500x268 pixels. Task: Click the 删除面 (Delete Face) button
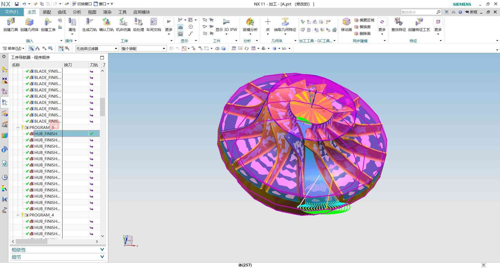tap(362, 34)
